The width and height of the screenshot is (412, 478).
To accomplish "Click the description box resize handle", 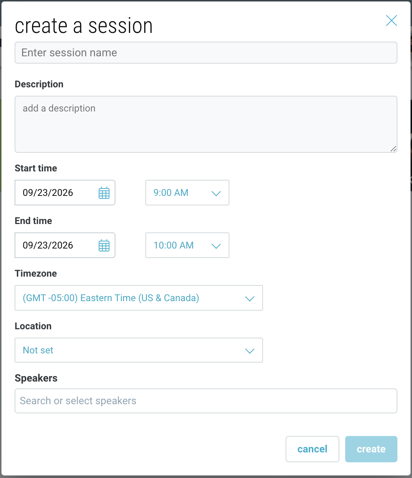I will click(393, 148).
